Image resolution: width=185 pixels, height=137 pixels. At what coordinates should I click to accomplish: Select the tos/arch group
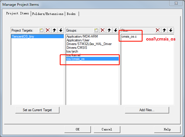click(x=72, y=51)
